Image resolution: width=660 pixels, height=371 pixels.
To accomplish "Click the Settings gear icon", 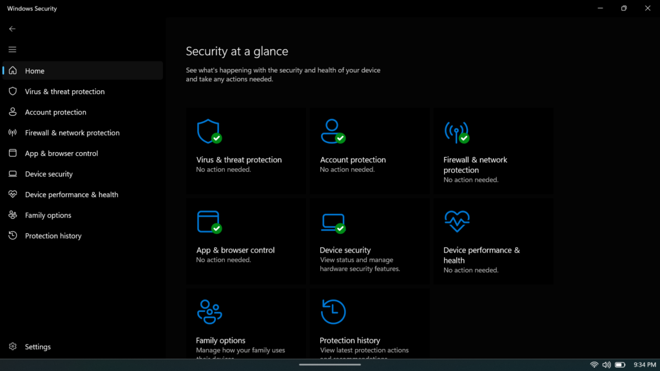I will (x=13, y=347).
